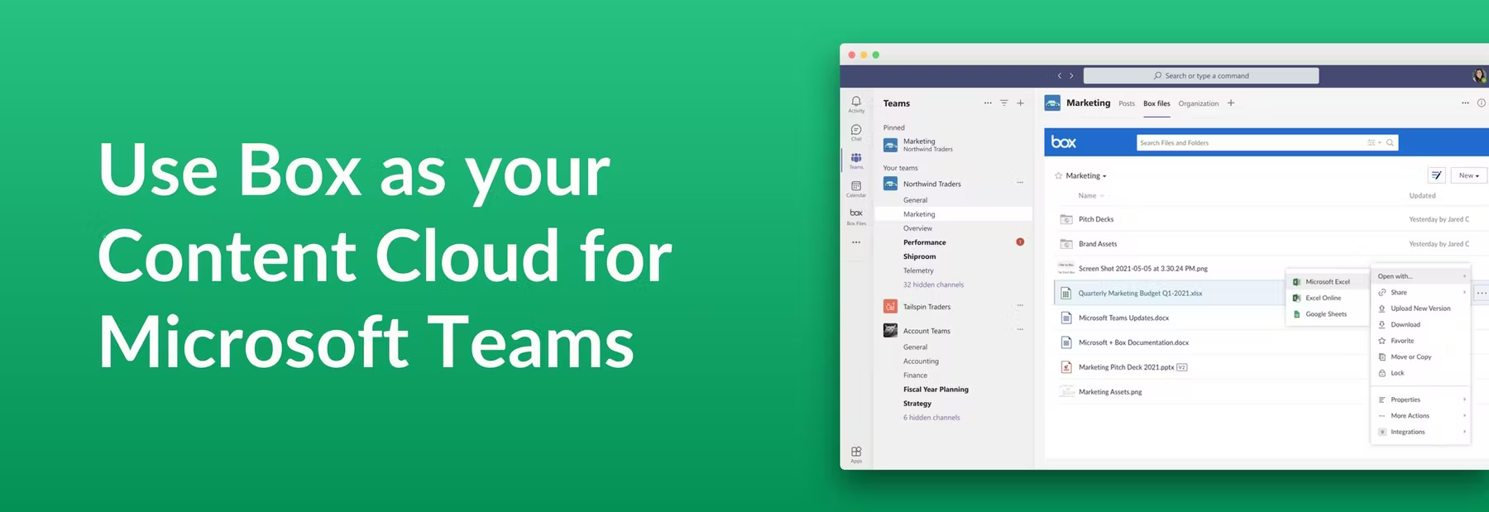Open the user profile avatar

[x=1479, y=76]
